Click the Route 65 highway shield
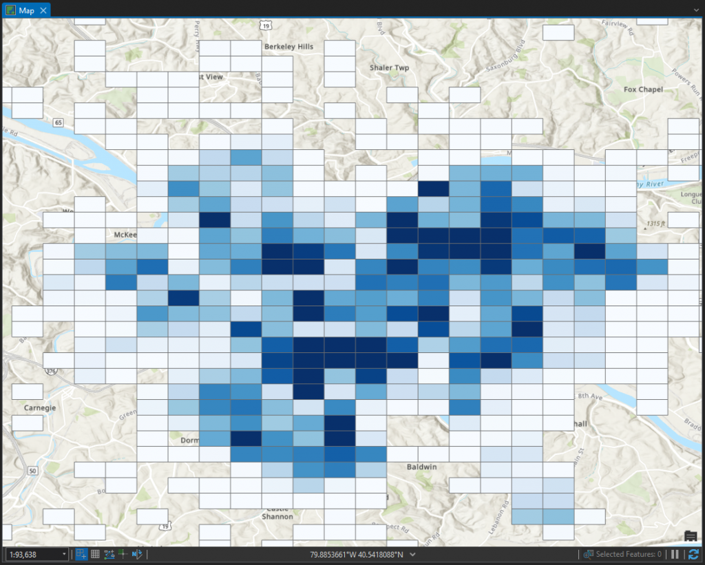The image size is (705, 565). coord(59,122)
